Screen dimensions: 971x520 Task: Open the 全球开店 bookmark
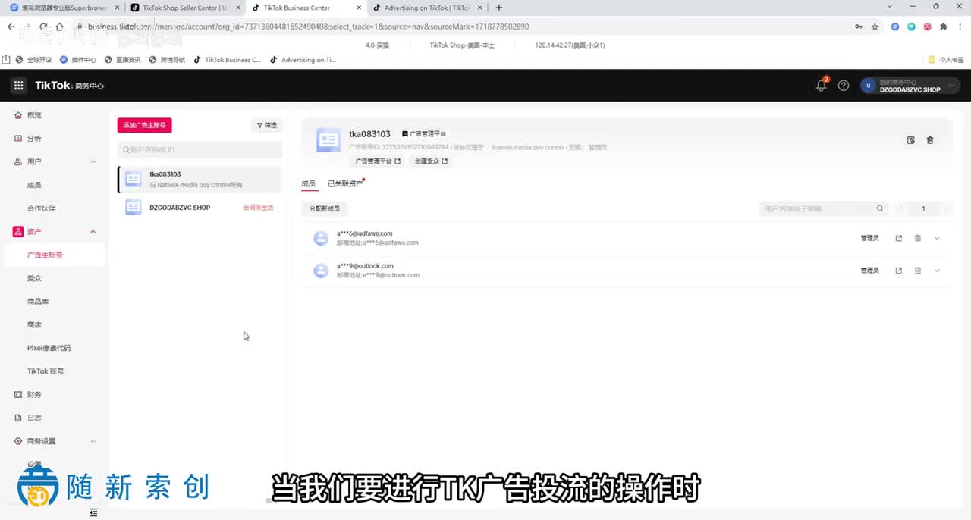pyautogui.click(x=33, y=60)
